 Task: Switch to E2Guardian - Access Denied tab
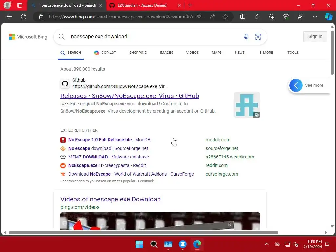[x=142, y=5]
